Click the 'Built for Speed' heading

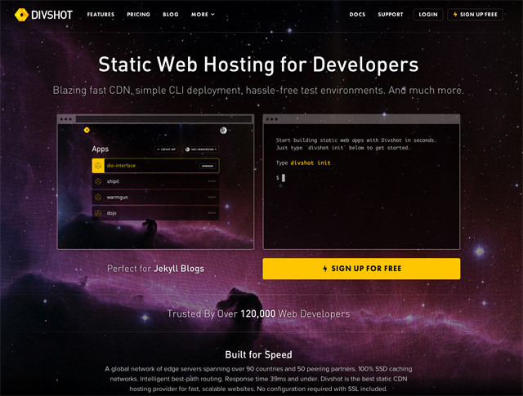258,354
